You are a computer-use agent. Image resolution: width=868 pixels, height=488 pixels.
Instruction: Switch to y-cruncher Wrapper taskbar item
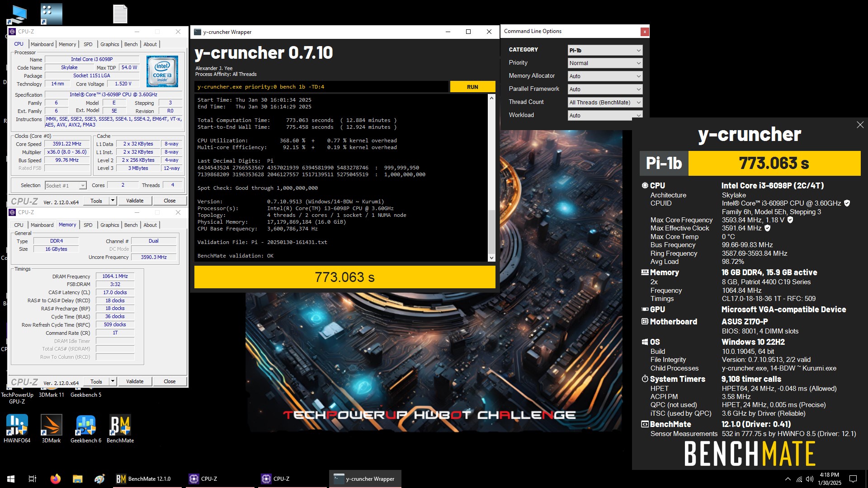pyautogui.click(x=365, y=479)
